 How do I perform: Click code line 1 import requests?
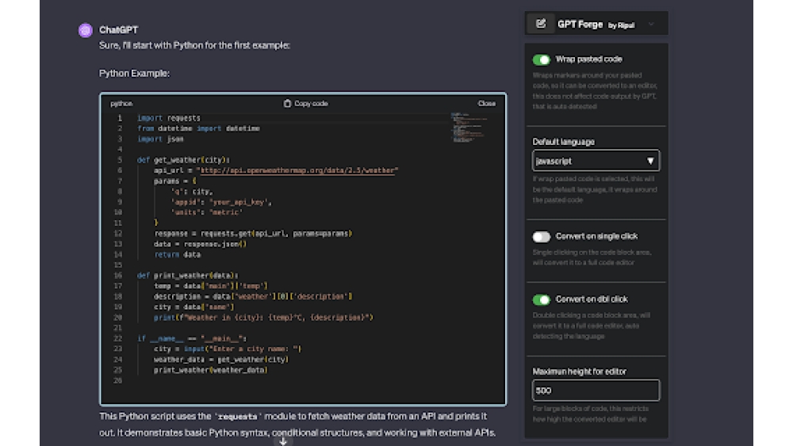tap(169, 118)
